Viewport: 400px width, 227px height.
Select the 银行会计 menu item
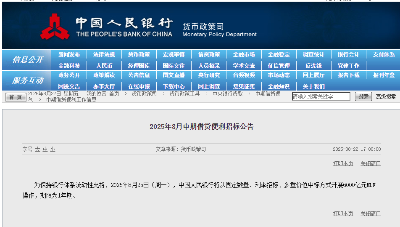tap(348, 54)
